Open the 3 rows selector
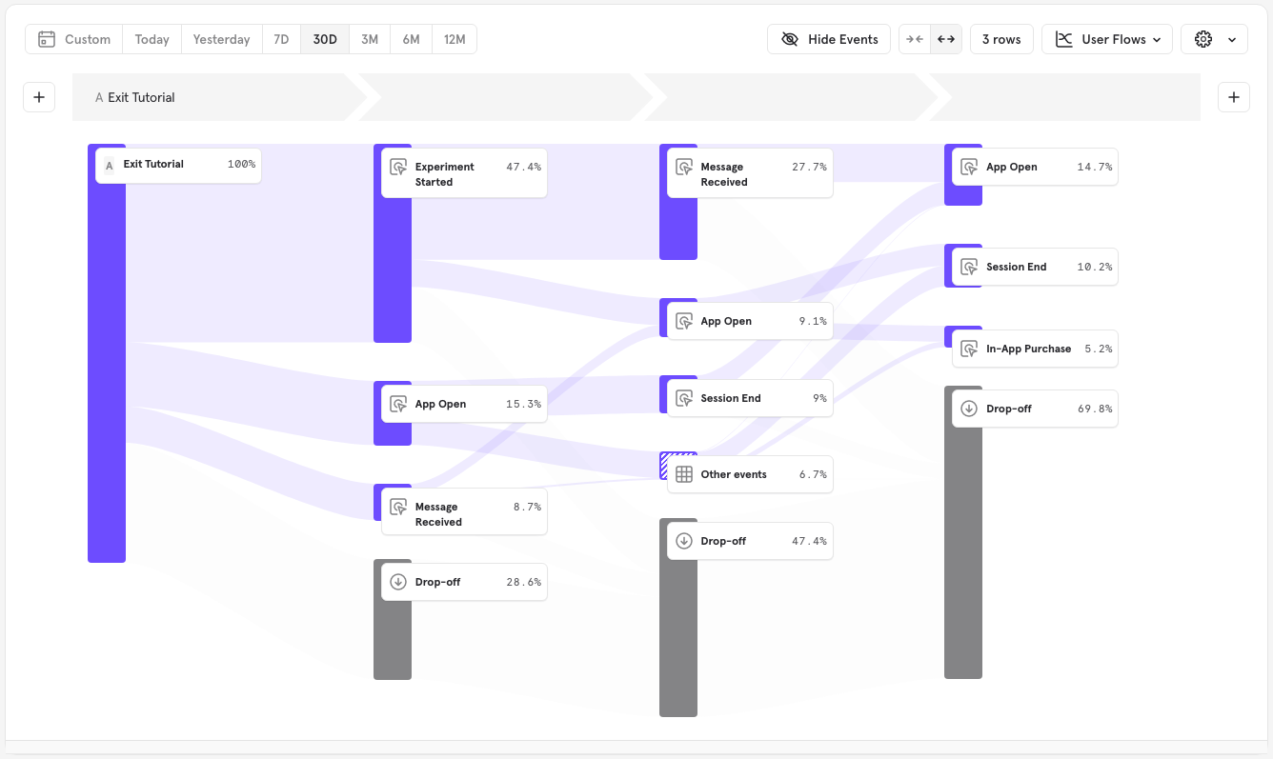The height and width of the screenshot is (759, 1273). (x=1001, y=39)
